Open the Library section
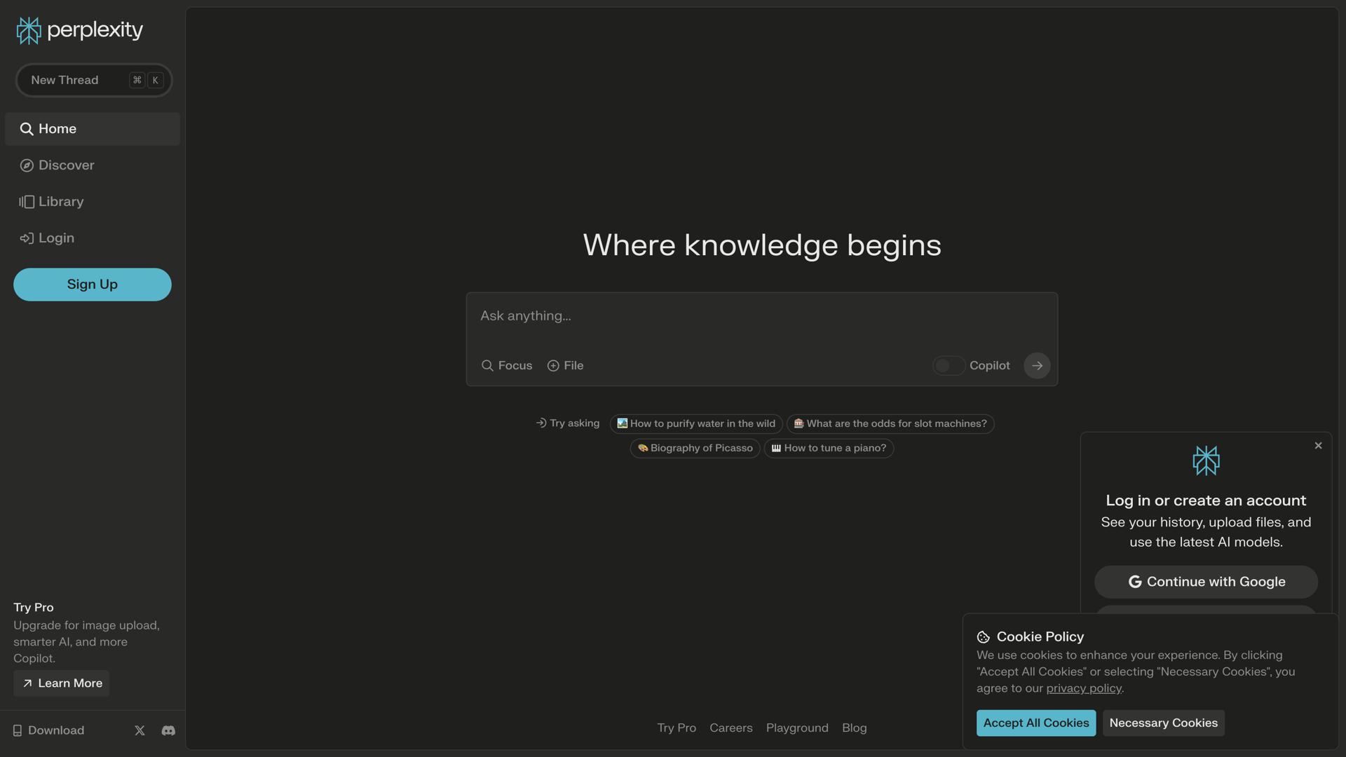Viewport: 1346px width, 757px height. click(62, 202)
